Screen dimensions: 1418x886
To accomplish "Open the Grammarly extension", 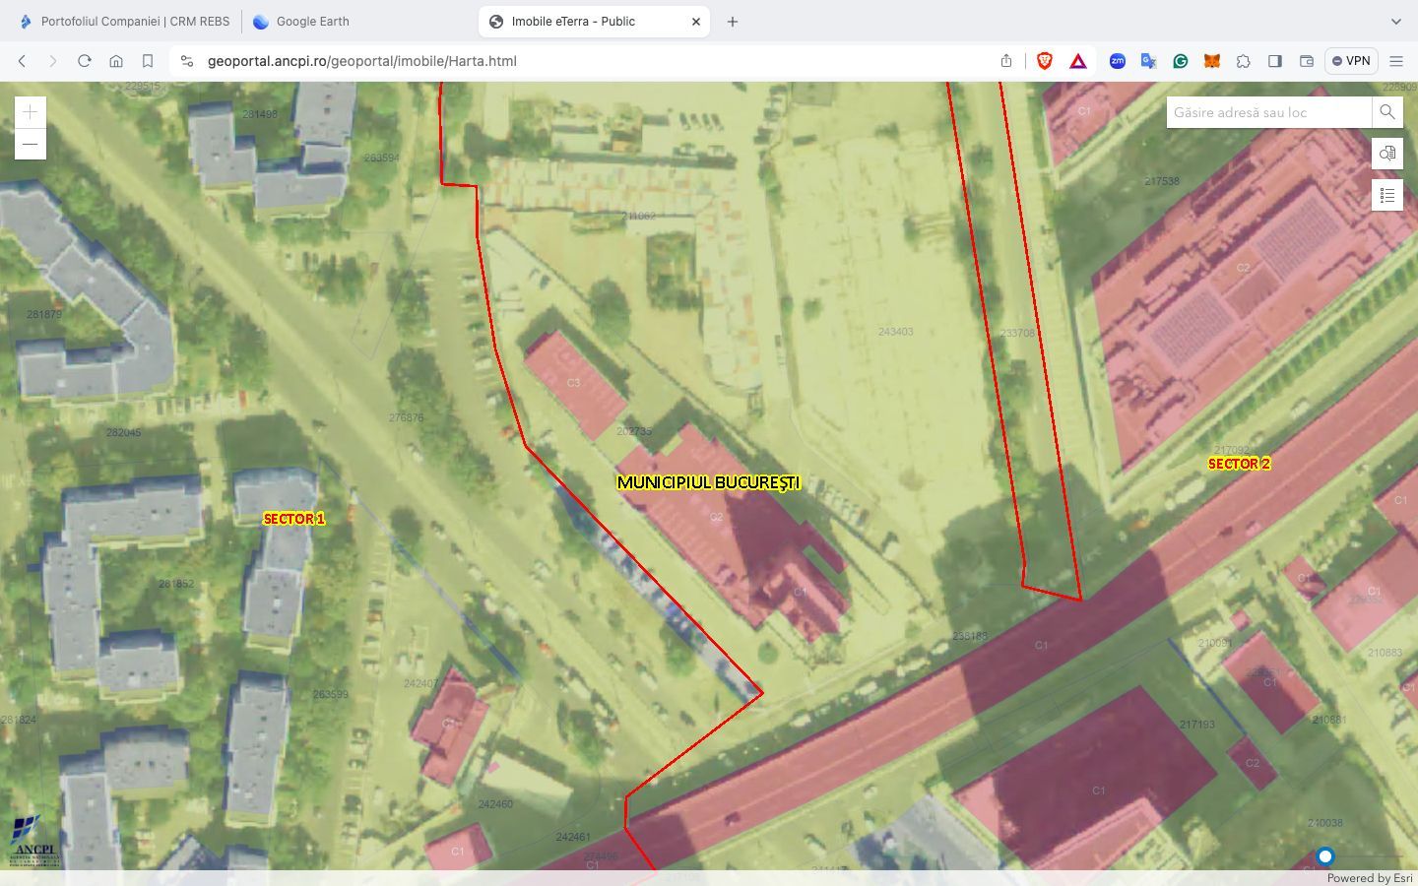I will point(1181,61).
